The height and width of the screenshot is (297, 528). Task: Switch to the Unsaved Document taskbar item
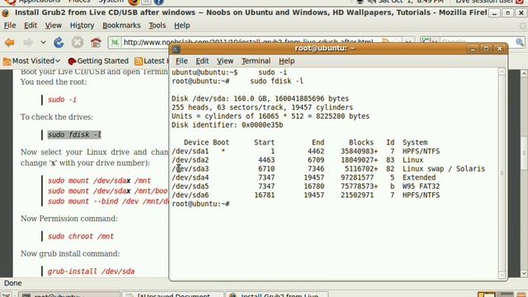point(173,295)
